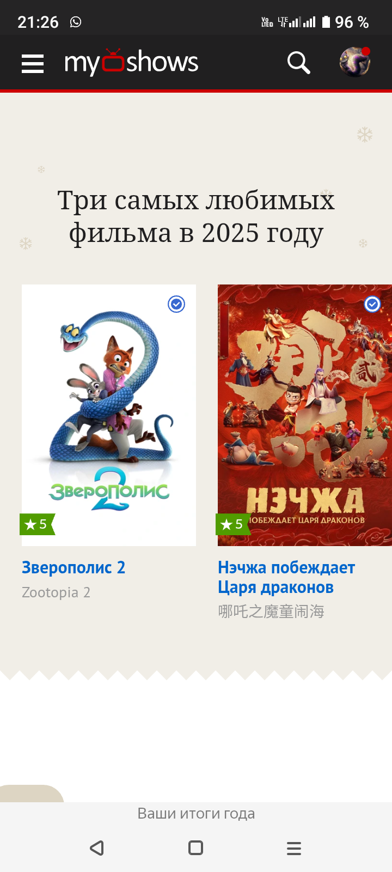Open the Зверополис 2 title link
392x872 pixels.
coord(73,567)
